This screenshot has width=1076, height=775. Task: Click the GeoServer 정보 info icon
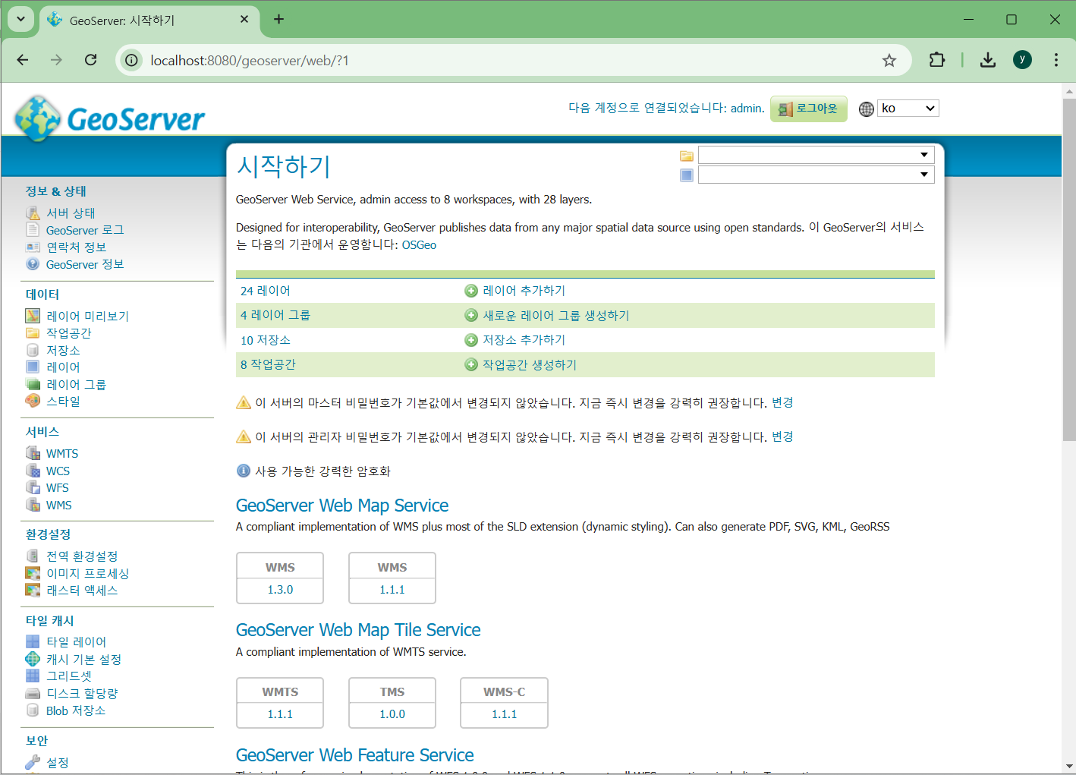[33, 264]
